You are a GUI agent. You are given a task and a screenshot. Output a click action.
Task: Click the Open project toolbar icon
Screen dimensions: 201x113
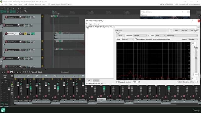5,8
